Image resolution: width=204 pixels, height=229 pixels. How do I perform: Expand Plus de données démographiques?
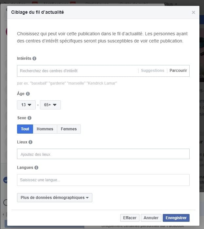[54, 198]
